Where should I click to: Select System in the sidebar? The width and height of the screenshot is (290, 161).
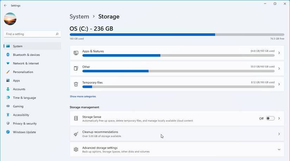point(32,46)
